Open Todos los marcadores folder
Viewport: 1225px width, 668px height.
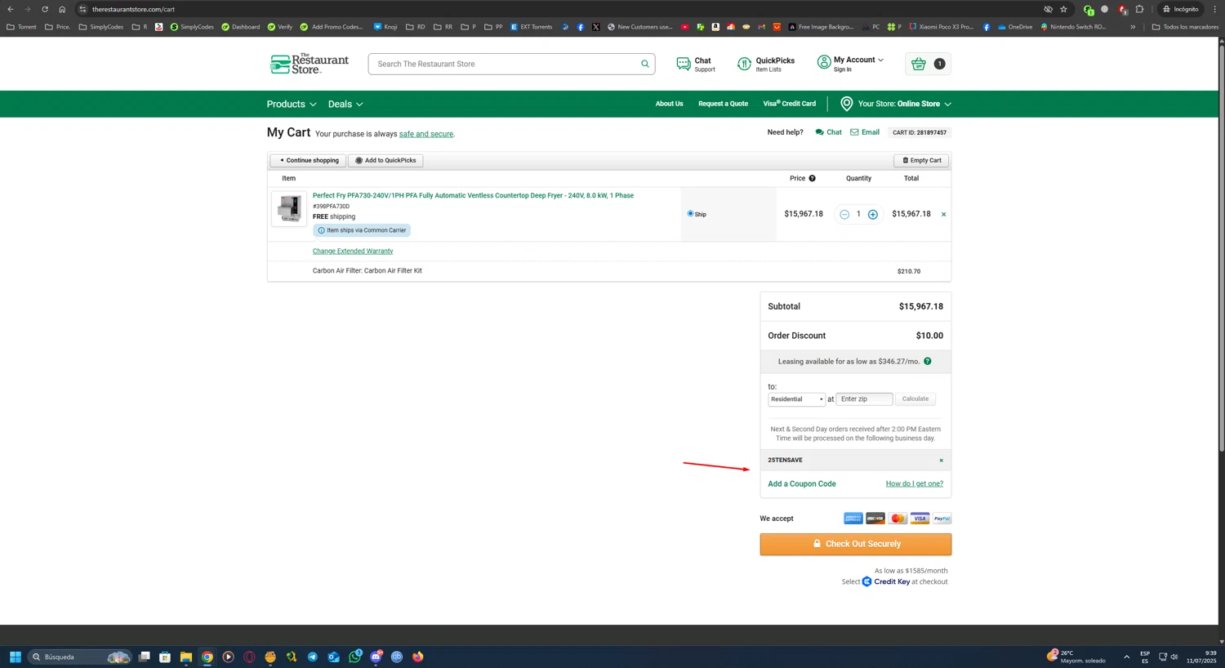(x=1185, y=27)
